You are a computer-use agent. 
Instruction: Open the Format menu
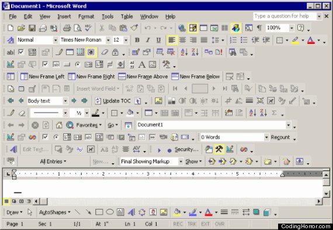coord(86,16)
